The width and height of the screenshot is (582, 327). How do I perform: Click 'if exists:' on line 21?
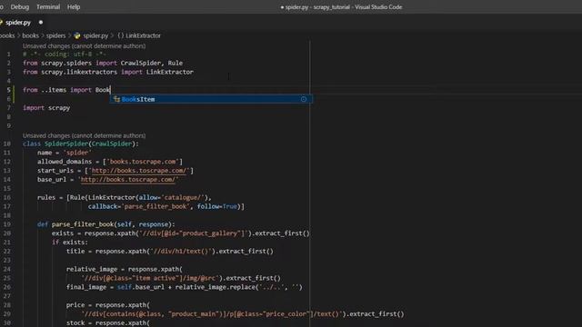click(70, 243)
